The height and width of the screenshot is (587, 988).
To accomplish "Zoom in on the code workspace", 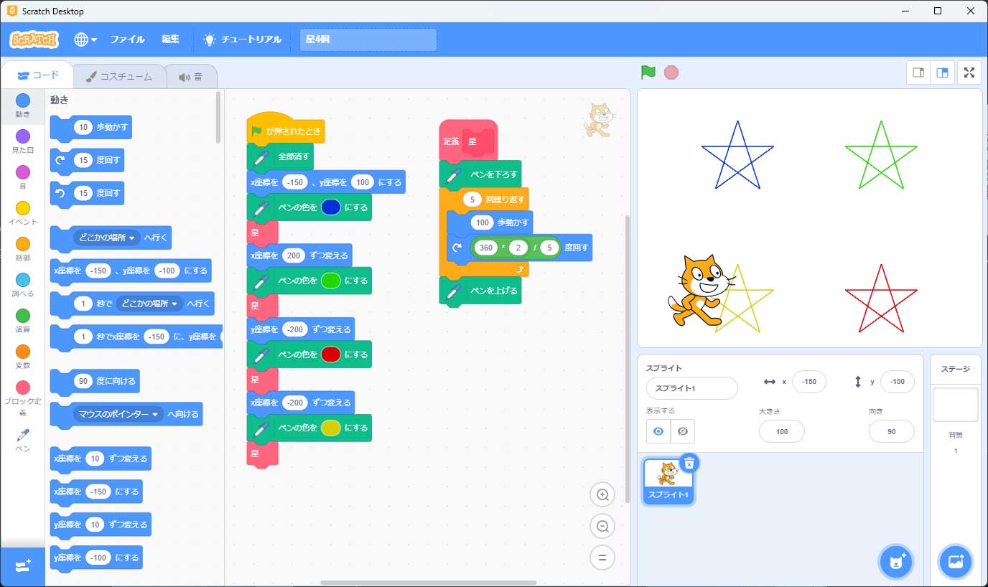I will click(602, 494).
